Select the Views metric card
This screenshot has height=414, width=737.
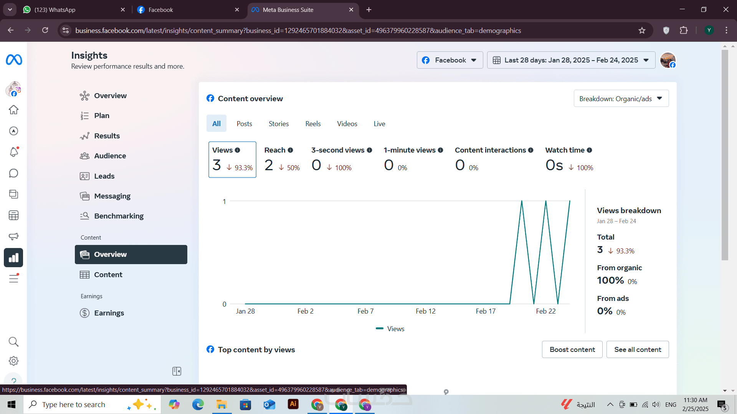(232, 159)
